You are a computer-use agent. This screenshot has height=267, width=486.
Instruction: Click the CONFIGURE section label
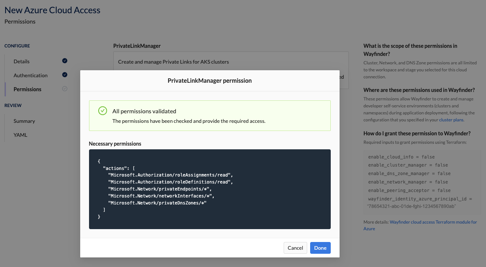point(17,46)
